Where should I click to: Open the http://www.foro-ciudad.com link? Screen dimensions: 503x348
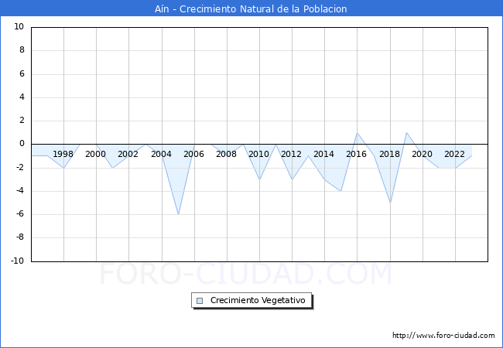[x=443, y=335]
